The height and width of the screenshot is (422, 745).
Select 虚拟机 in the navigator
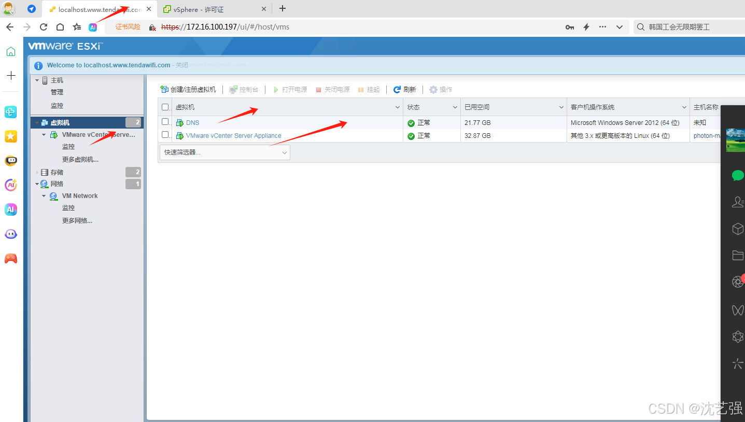tap(87, 122)
